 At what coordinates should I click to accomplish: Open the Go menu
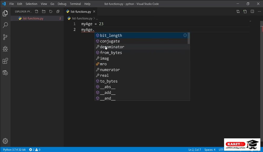click(x=52, y=4)
